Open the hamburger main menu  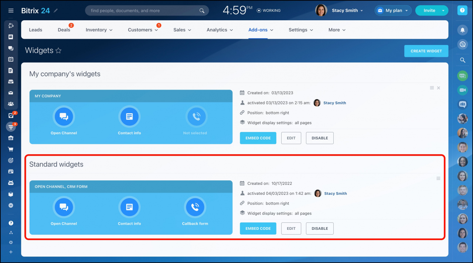[11, 11]
